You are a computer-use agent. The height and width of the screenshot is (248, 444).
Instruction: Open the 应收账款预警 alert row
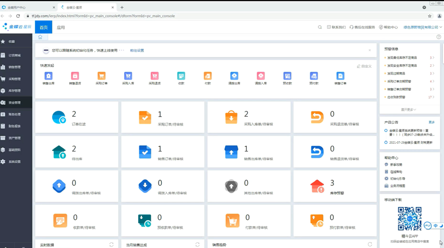(410, 97)
